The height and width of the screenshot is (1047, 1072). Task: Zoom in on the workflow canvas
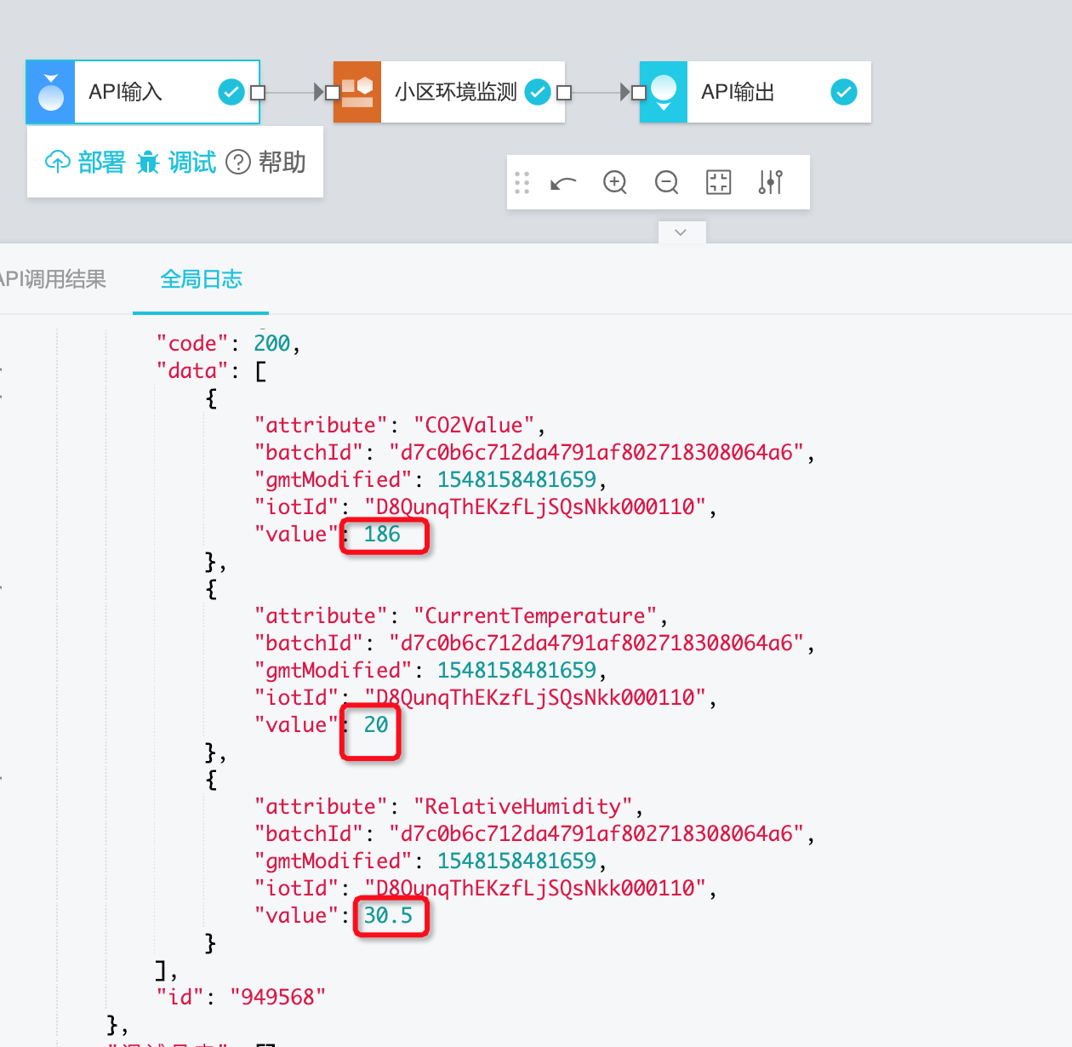pos(615,182)
